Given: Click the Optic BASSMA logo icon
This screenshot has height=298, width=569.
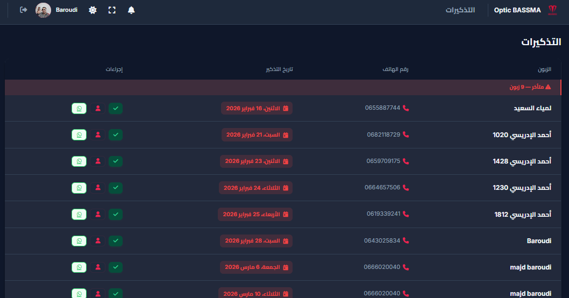Looking at the screenshot, I should [552, 10].
